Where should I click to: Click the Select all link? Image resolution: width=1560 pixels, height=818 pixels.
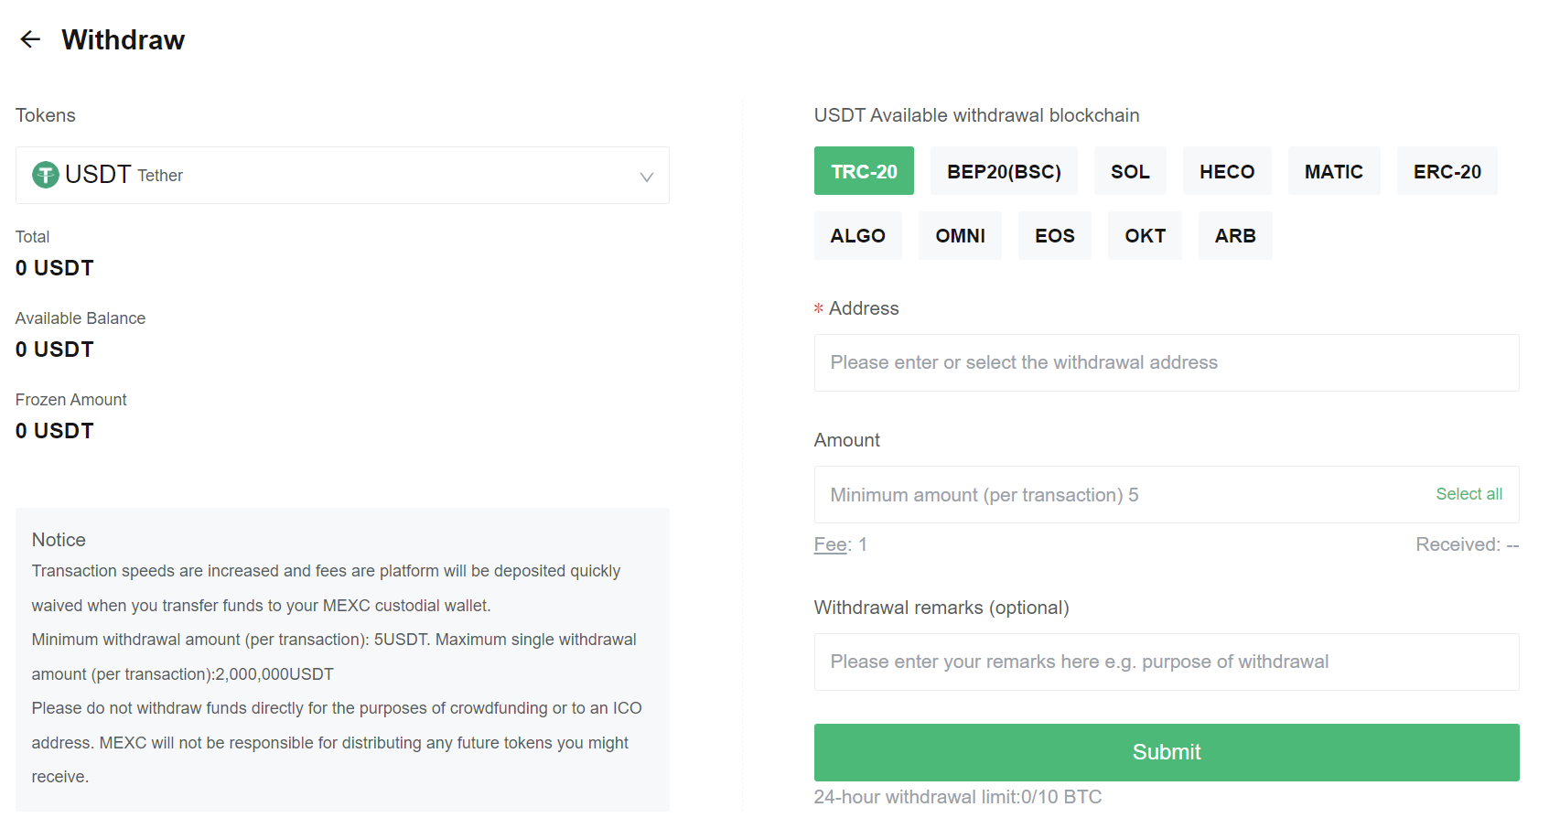(1468, 494)
